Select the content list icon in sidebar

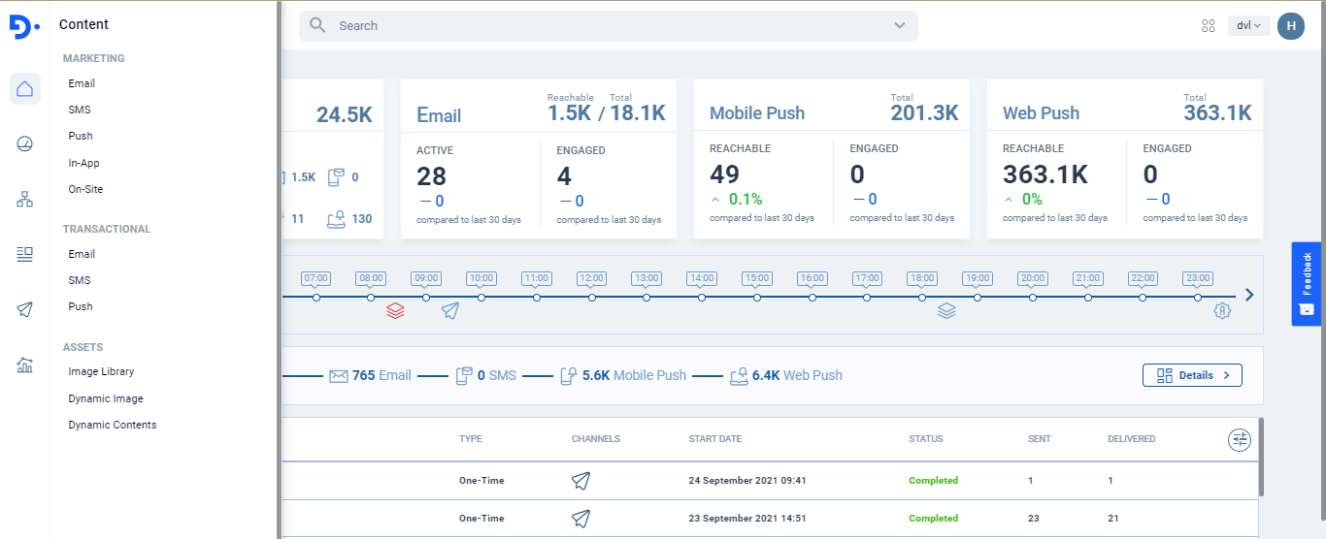(x=25, y=254)
